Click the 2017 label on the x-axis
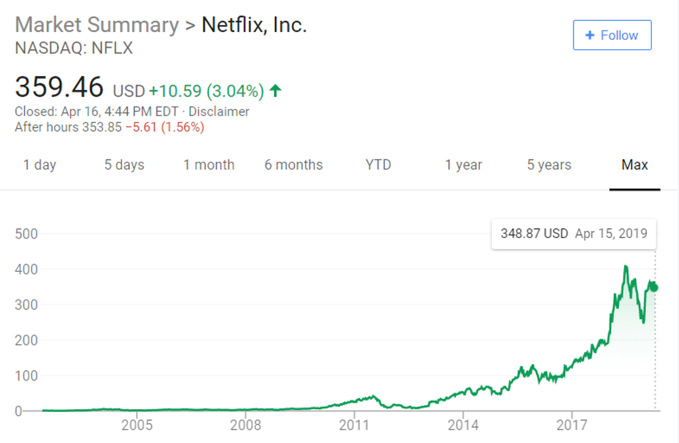The image size is (679, 443). tap(571, 426)
